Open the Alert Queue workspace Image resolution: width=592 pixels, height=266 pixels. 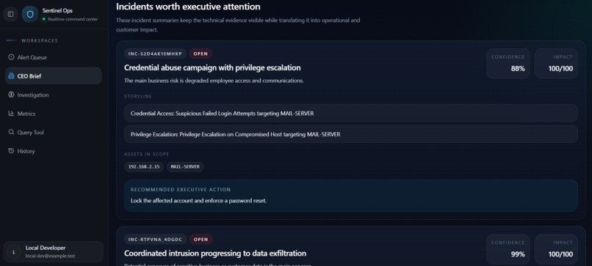pyautogui.click(x=53, y=57)
